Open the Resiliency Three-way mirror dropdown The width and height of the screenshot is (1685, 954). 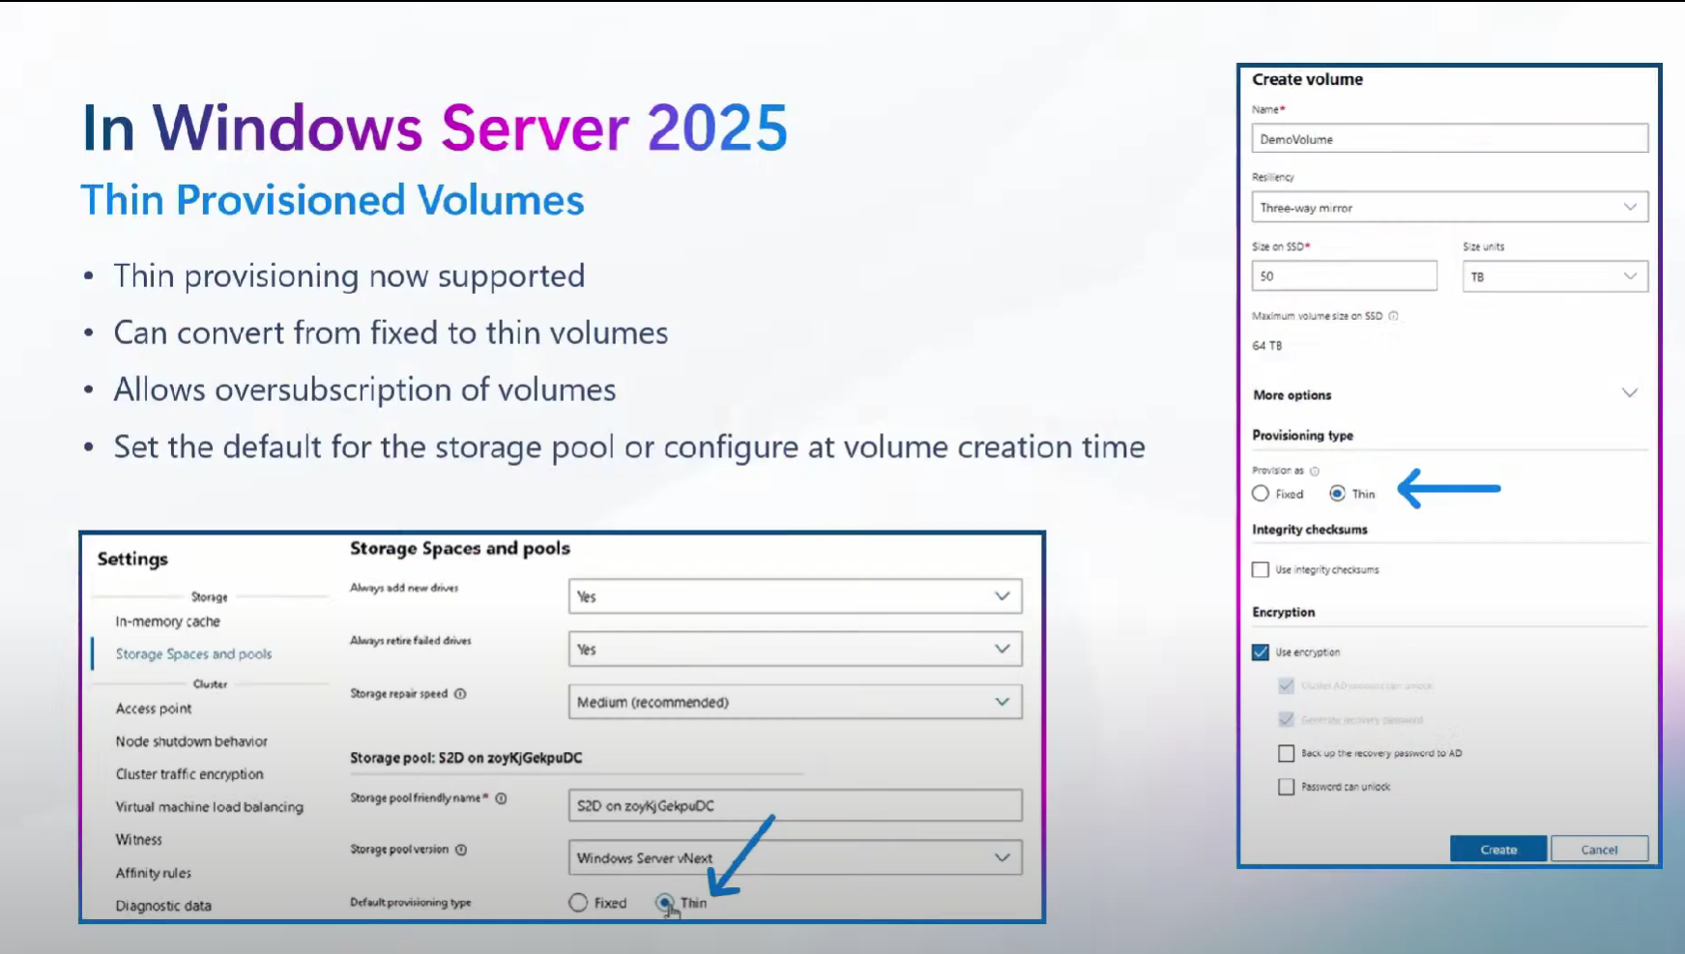click(x=1450, y=208)
